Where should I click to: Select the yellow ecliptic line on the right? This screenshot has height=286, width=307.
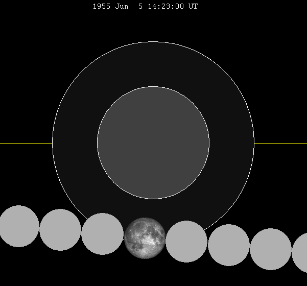(280, 143)
